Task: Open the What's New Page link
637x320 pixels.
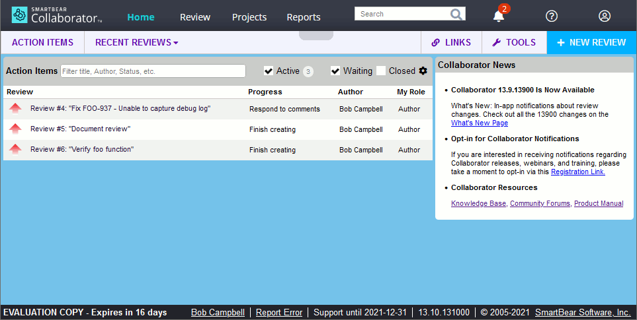Action: click(479, 123)
